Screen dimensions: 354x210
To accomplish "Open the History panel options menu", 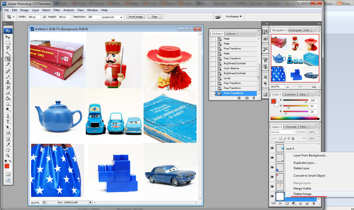I will [x=259, y=35].
